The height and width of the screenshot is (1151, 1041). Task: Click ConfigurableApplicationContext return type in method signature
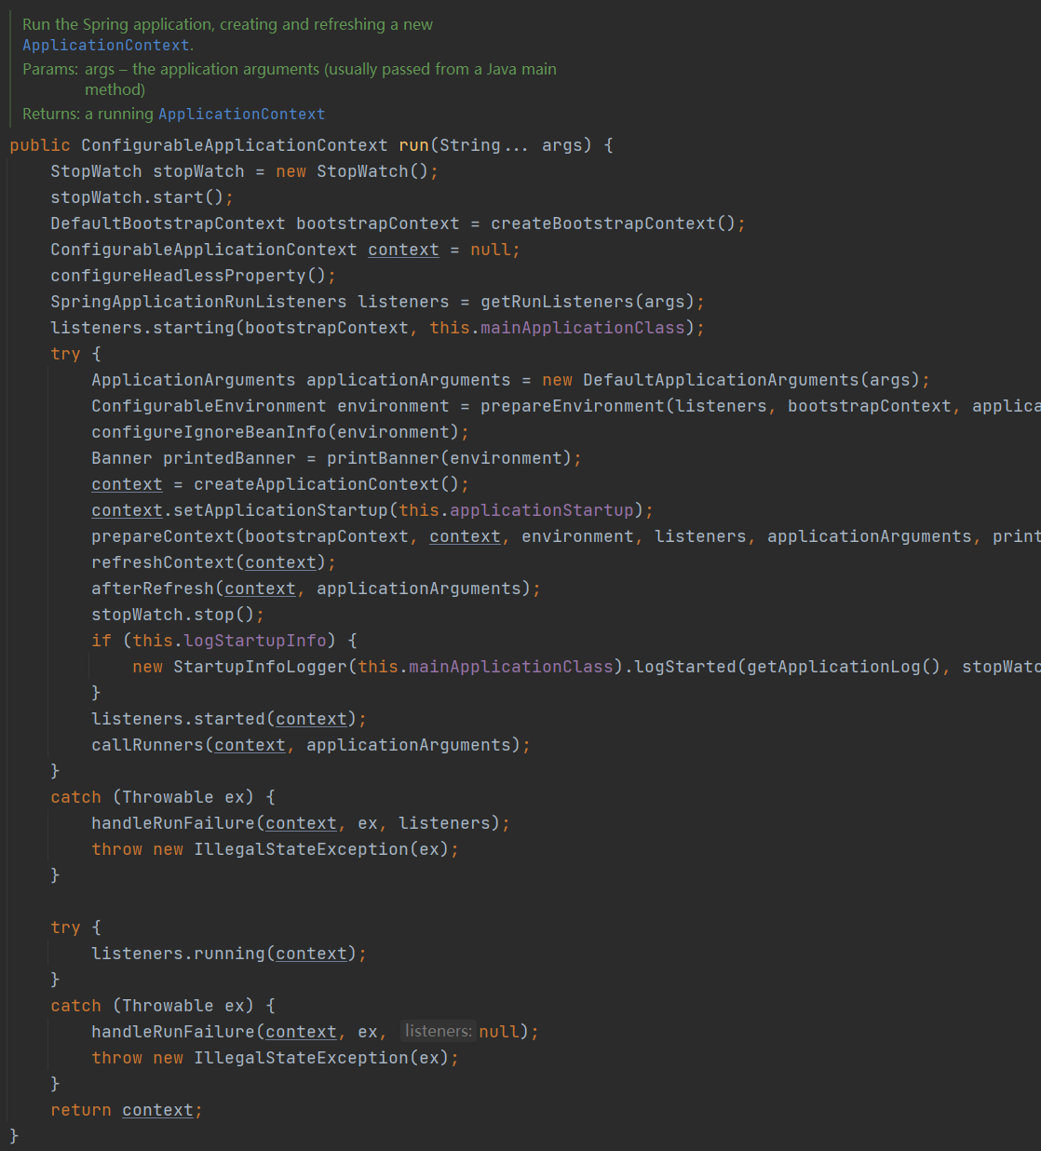[x=234, y=145]
